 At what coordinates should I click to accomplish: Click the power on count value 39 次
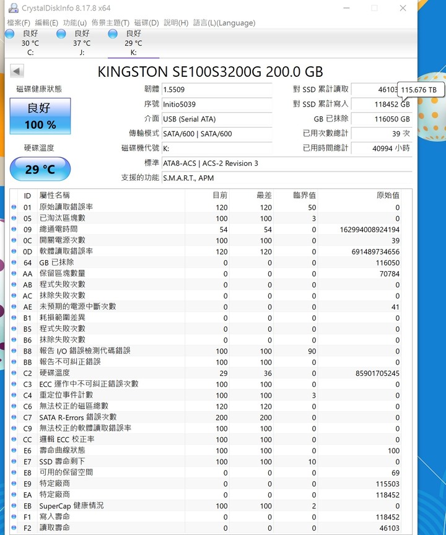click(381, 134)
